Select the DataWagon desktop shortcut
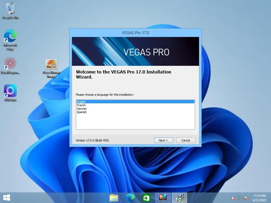 (x=10, y=66)
